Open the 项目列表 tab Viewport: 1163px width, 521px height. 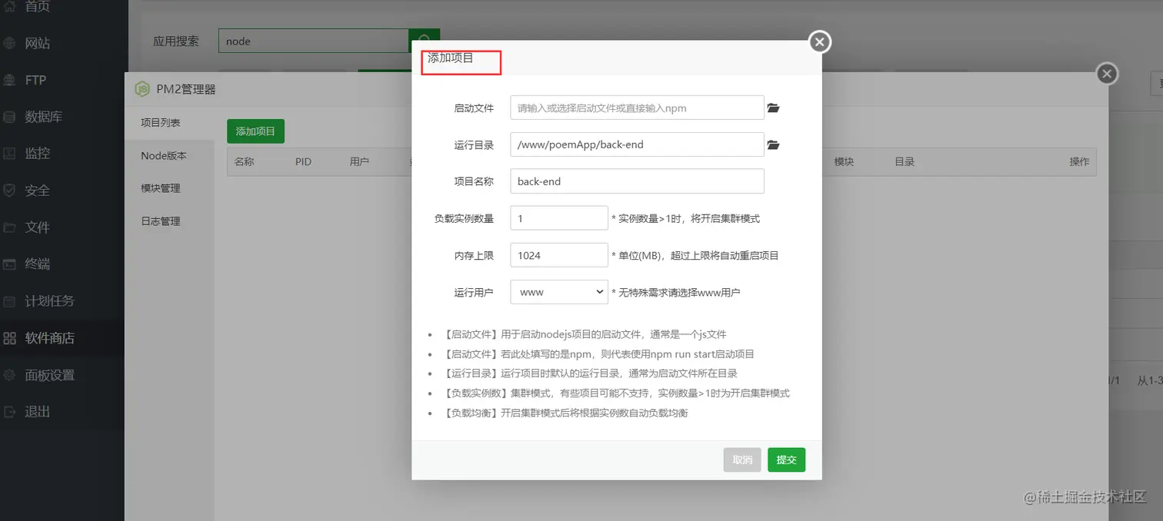coord(169,123)
